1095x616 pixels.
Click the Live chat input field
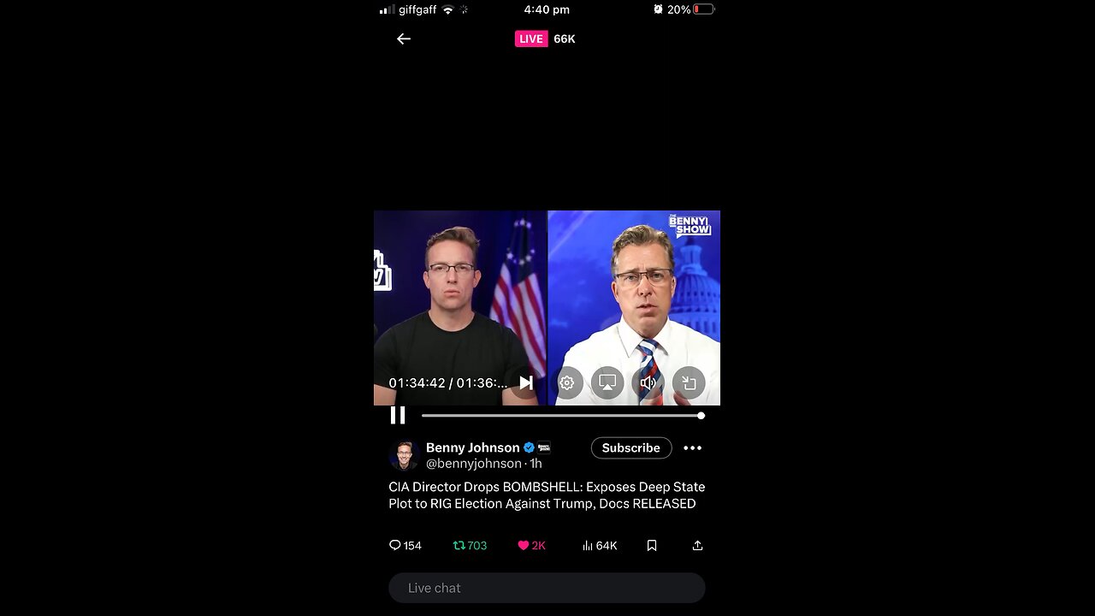(x=547, y=588)
